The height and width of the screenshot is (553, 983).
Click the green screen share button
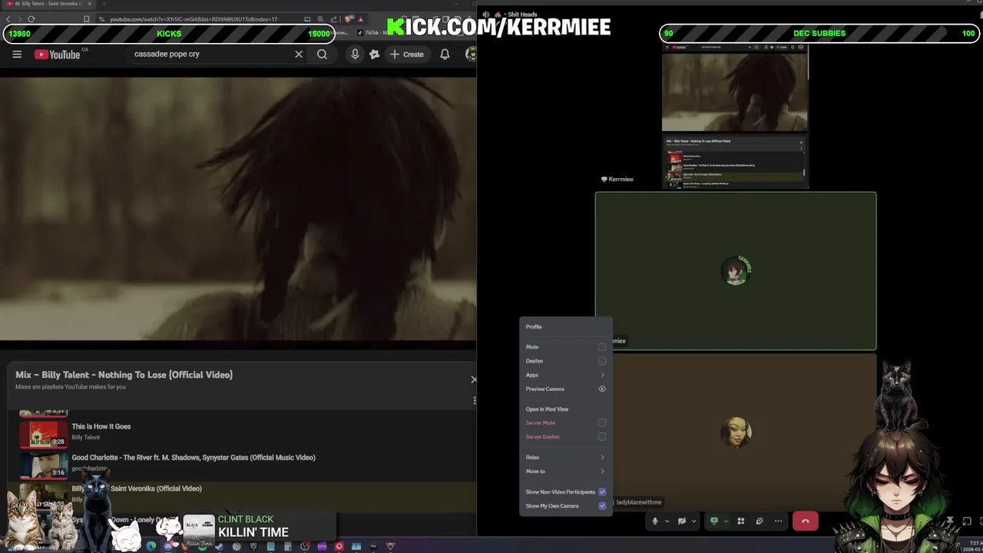tap(714, 521)
